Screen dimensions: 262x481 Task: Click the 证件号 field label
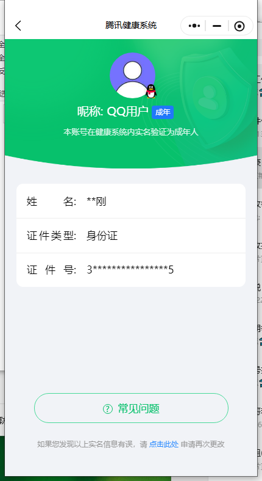click(51, 270)
